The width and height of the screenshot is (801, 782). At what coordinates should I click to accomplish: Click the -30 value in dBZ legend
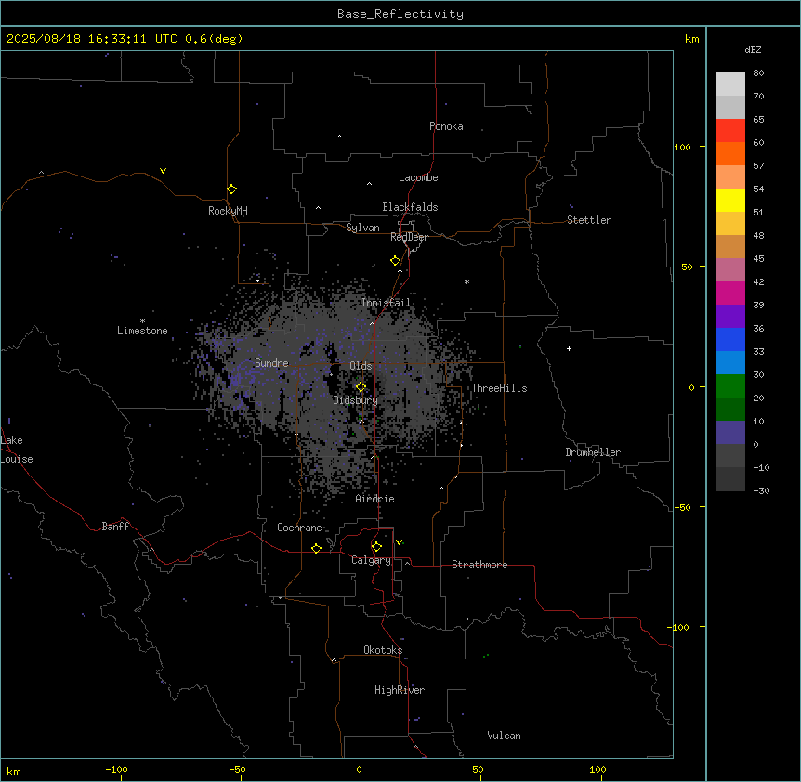coord(761,490)
